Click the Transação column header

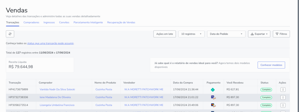(x=15, y=83)
